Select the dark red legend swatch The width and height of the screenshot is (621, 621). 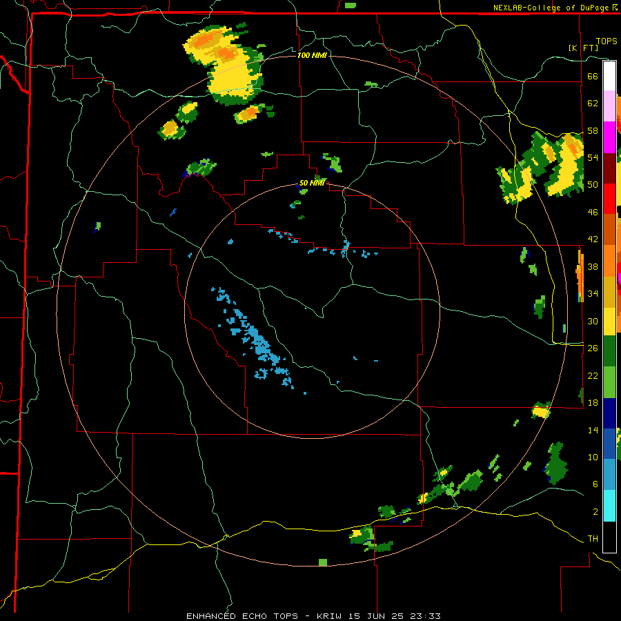[x=609, y=168]
